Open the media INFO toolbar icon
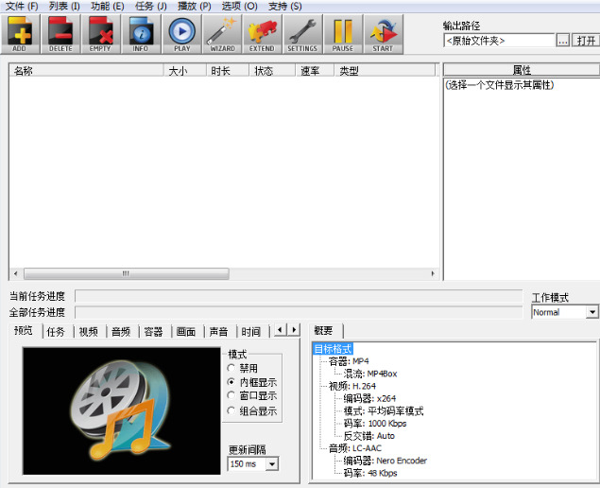 141,34
